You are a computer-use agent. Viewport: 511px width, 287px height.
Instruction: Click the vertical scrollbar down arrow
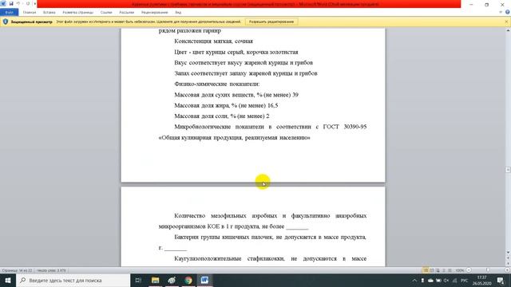[508, 253]
